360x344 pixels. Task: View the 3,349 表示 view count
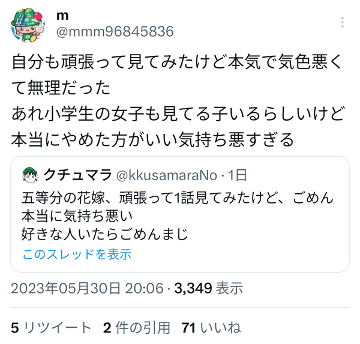208,288
